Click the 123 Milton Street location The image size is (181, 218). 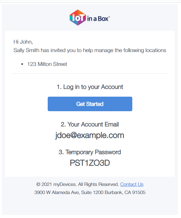click(x=47, y=64)
